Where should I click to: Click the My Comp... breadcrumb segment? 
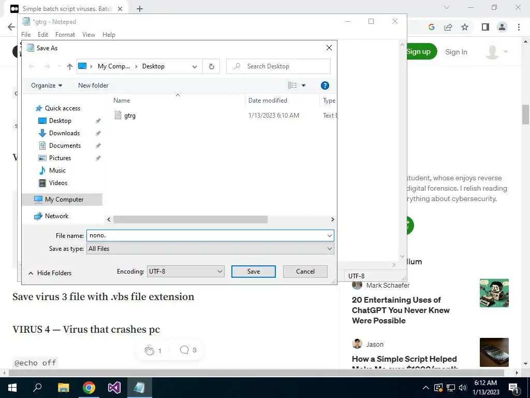pyautogui.click(x=113, y=66)
